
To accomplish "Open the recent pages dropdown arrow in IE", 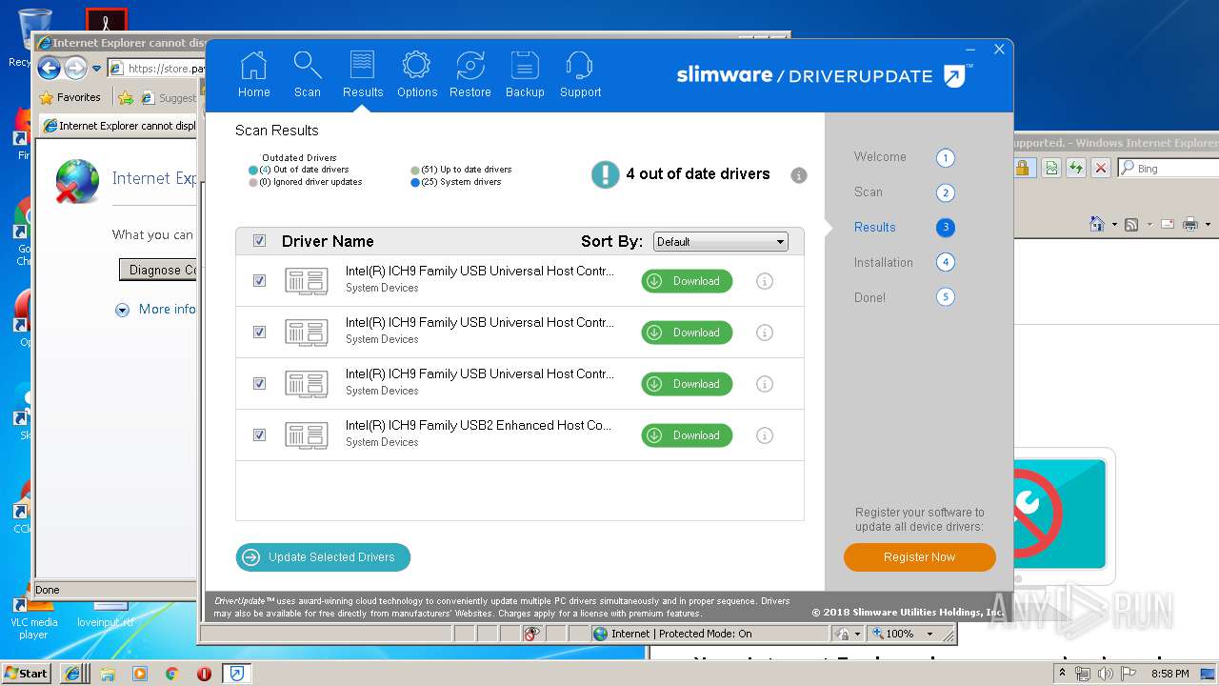I will click(96, 69).
